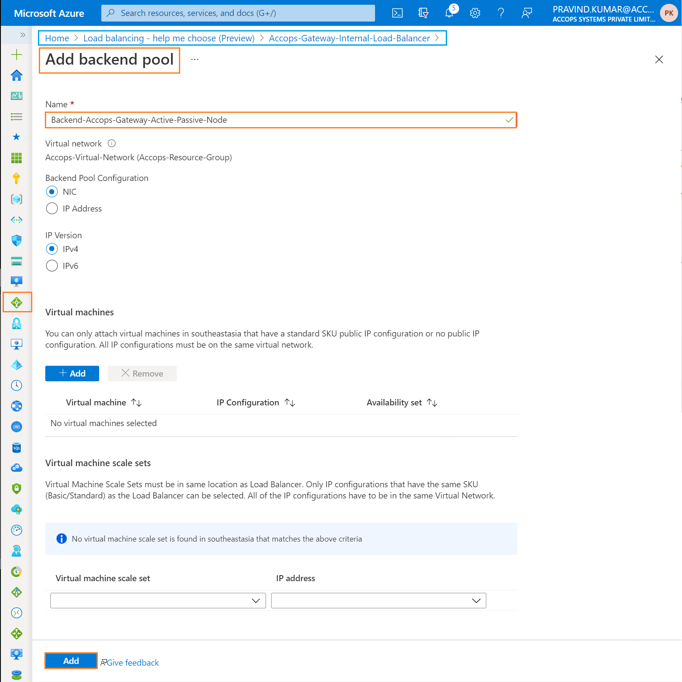
Task: Open the notifications bell
Action: point(449,13)
